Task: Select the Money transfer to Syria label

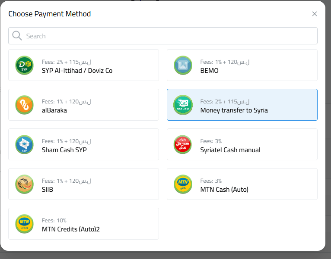Action: click(x=234, y=110)
